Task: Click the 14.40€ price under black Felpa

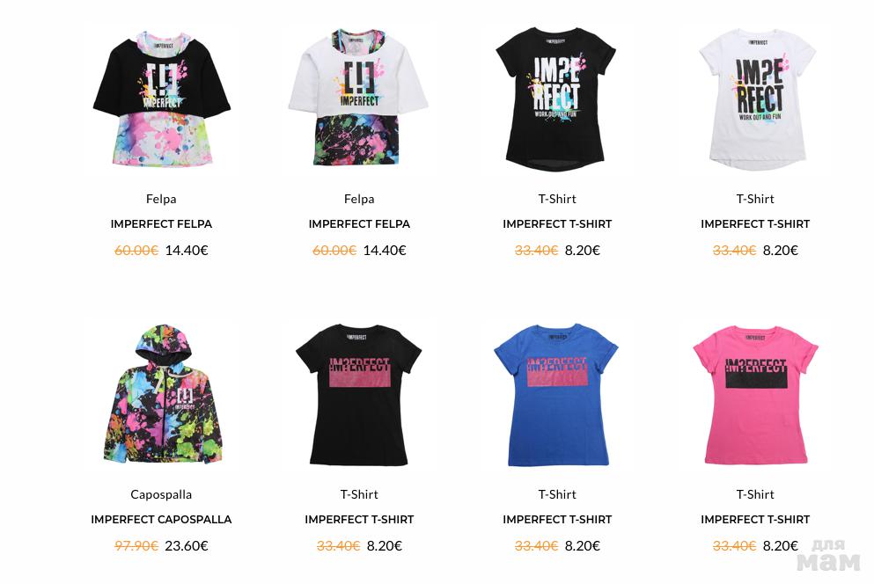Action: click(x=187, y=250)
